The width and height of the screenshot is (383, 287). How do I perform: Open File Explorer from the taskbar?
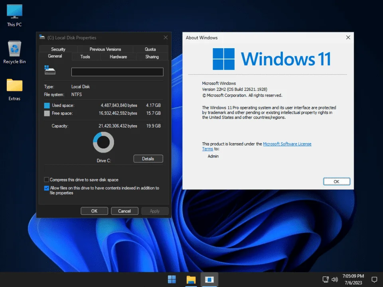point(191,279)
